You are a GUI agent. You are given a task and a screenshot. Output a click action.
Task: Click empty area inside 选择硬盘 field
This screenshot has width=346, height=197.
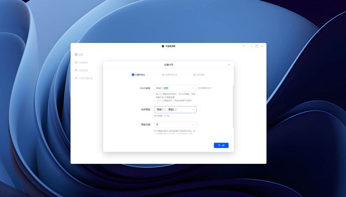pos(185,110)
